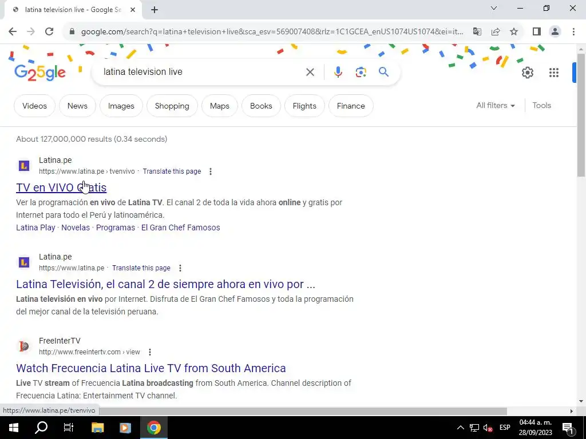Viewport: 586px width, 439px height.
Task: Open the tab search chevron
Action: [494, 8]
